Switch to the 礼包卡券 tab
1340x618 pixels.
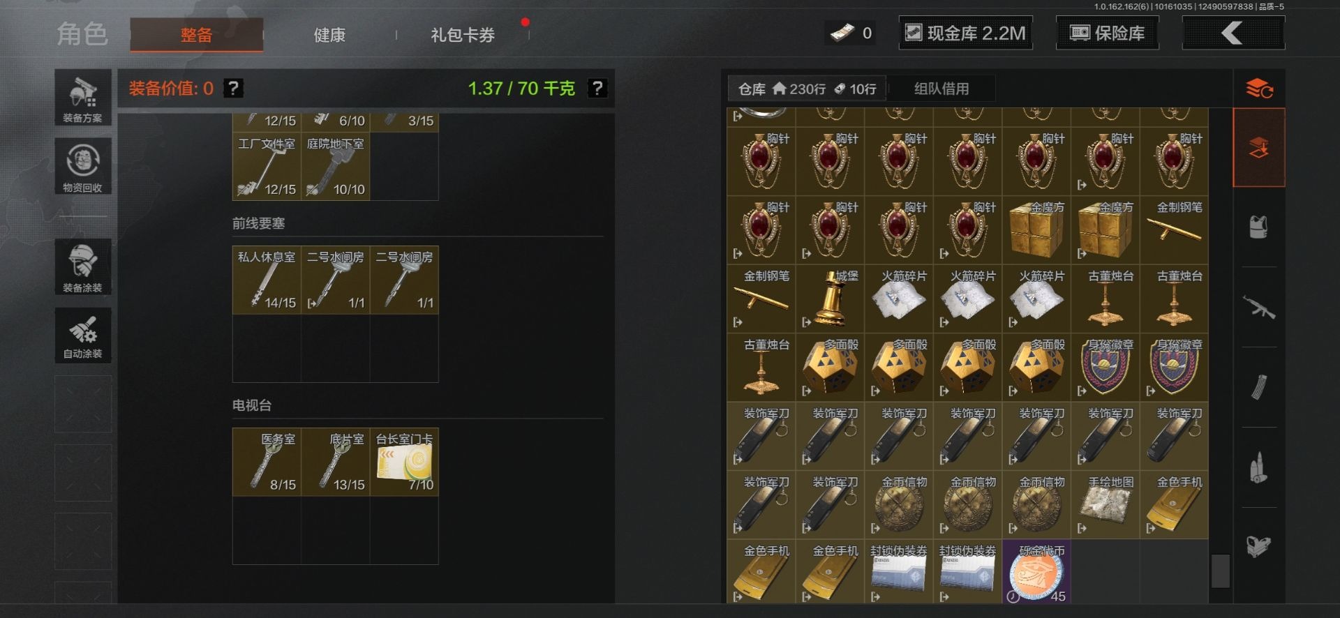tap(463, 35)
